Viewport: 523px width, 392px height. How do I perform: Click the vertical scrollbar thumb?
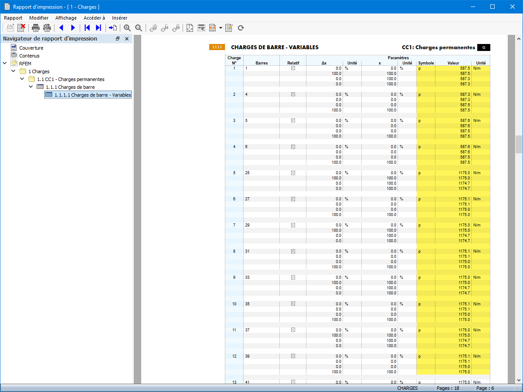[519, 145]
